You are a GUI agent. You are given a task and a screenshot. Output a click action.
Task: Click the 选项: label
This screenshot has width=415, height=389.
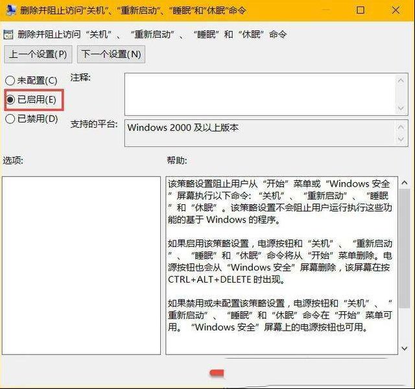pos(13,160)
